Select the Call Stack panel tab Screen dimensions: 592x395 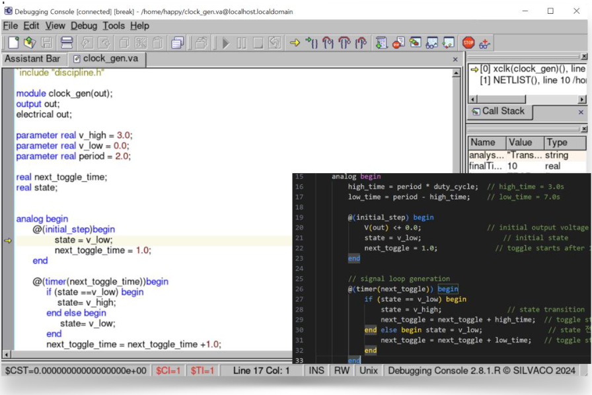point(499,111)
